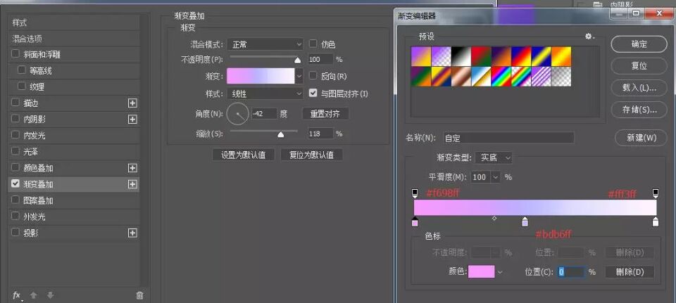
Task: Click the 缩放 slider handle
Action: pyautogui.click(x=281, y=134)
